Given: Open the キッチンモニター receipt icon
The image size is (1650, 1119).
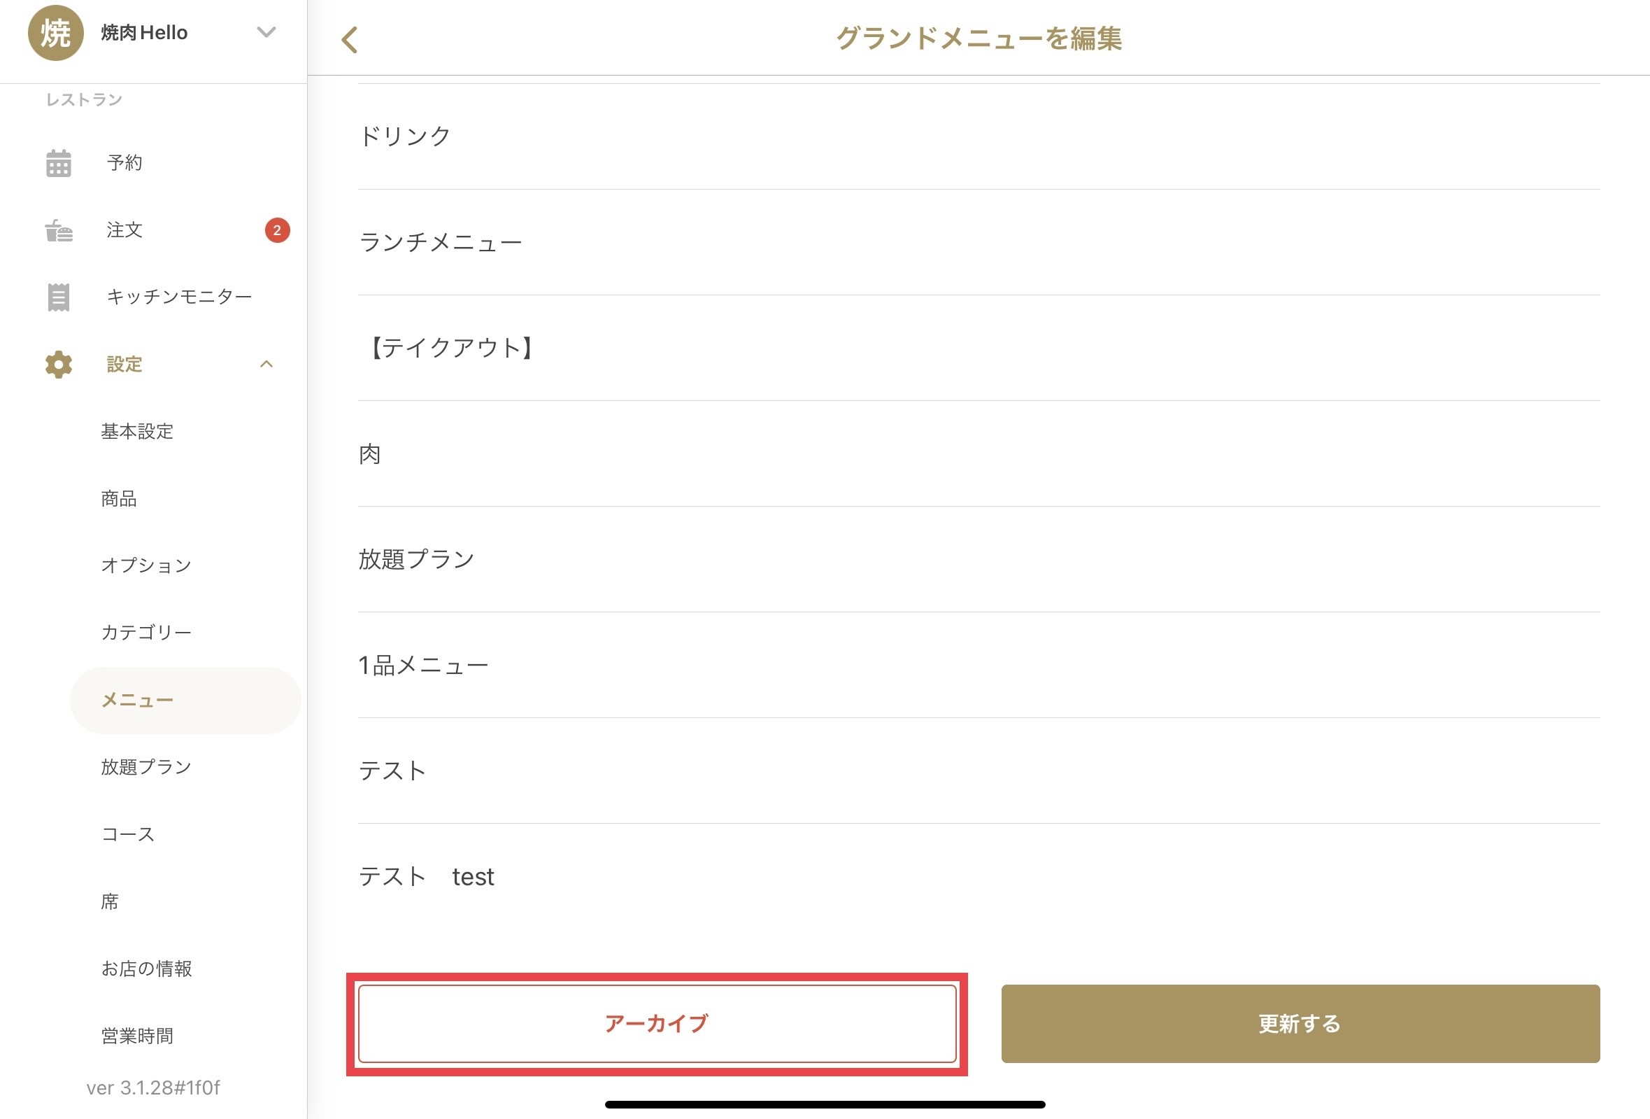Looking at the screenshot, I should [58, 297].
